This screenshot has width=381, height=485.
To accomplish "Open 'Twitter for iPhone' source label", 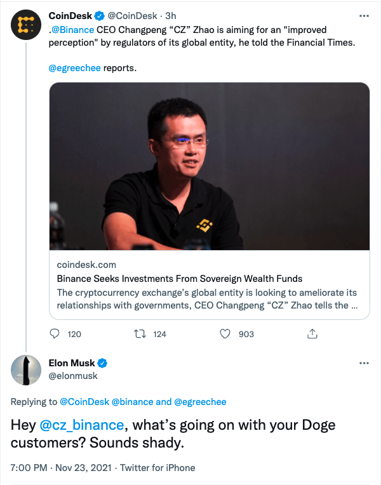I will pos(157,468).
